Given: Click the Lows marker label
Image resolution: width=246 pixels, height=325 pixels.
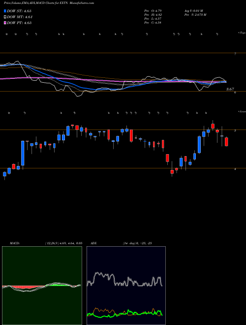Looking at the screenshot, I should pos(242,111).
